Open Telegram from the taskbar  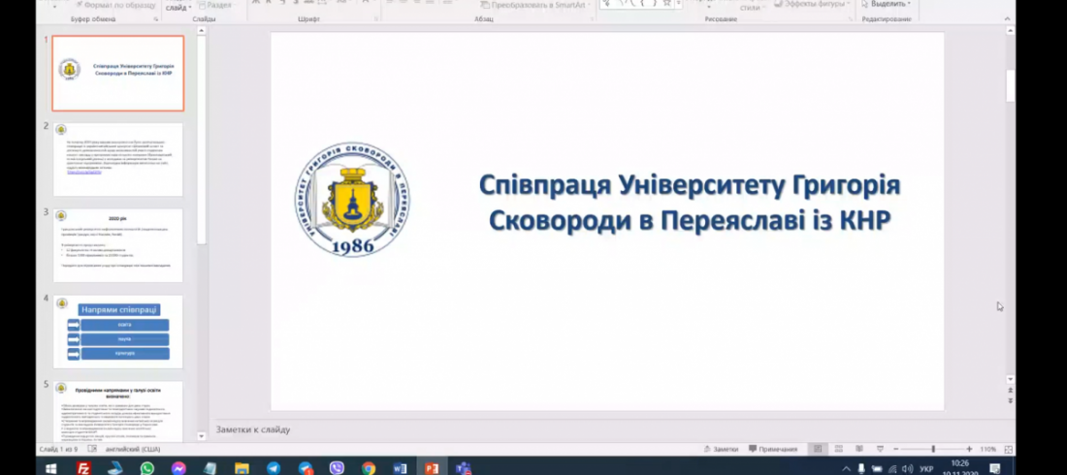pyautogui.click(x=274, y=468)
